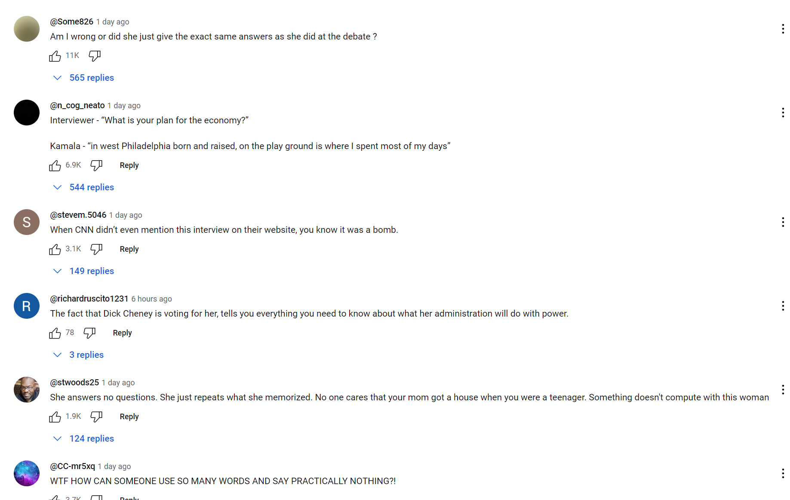Dislike the comment by @Some826

coord(95,56)
